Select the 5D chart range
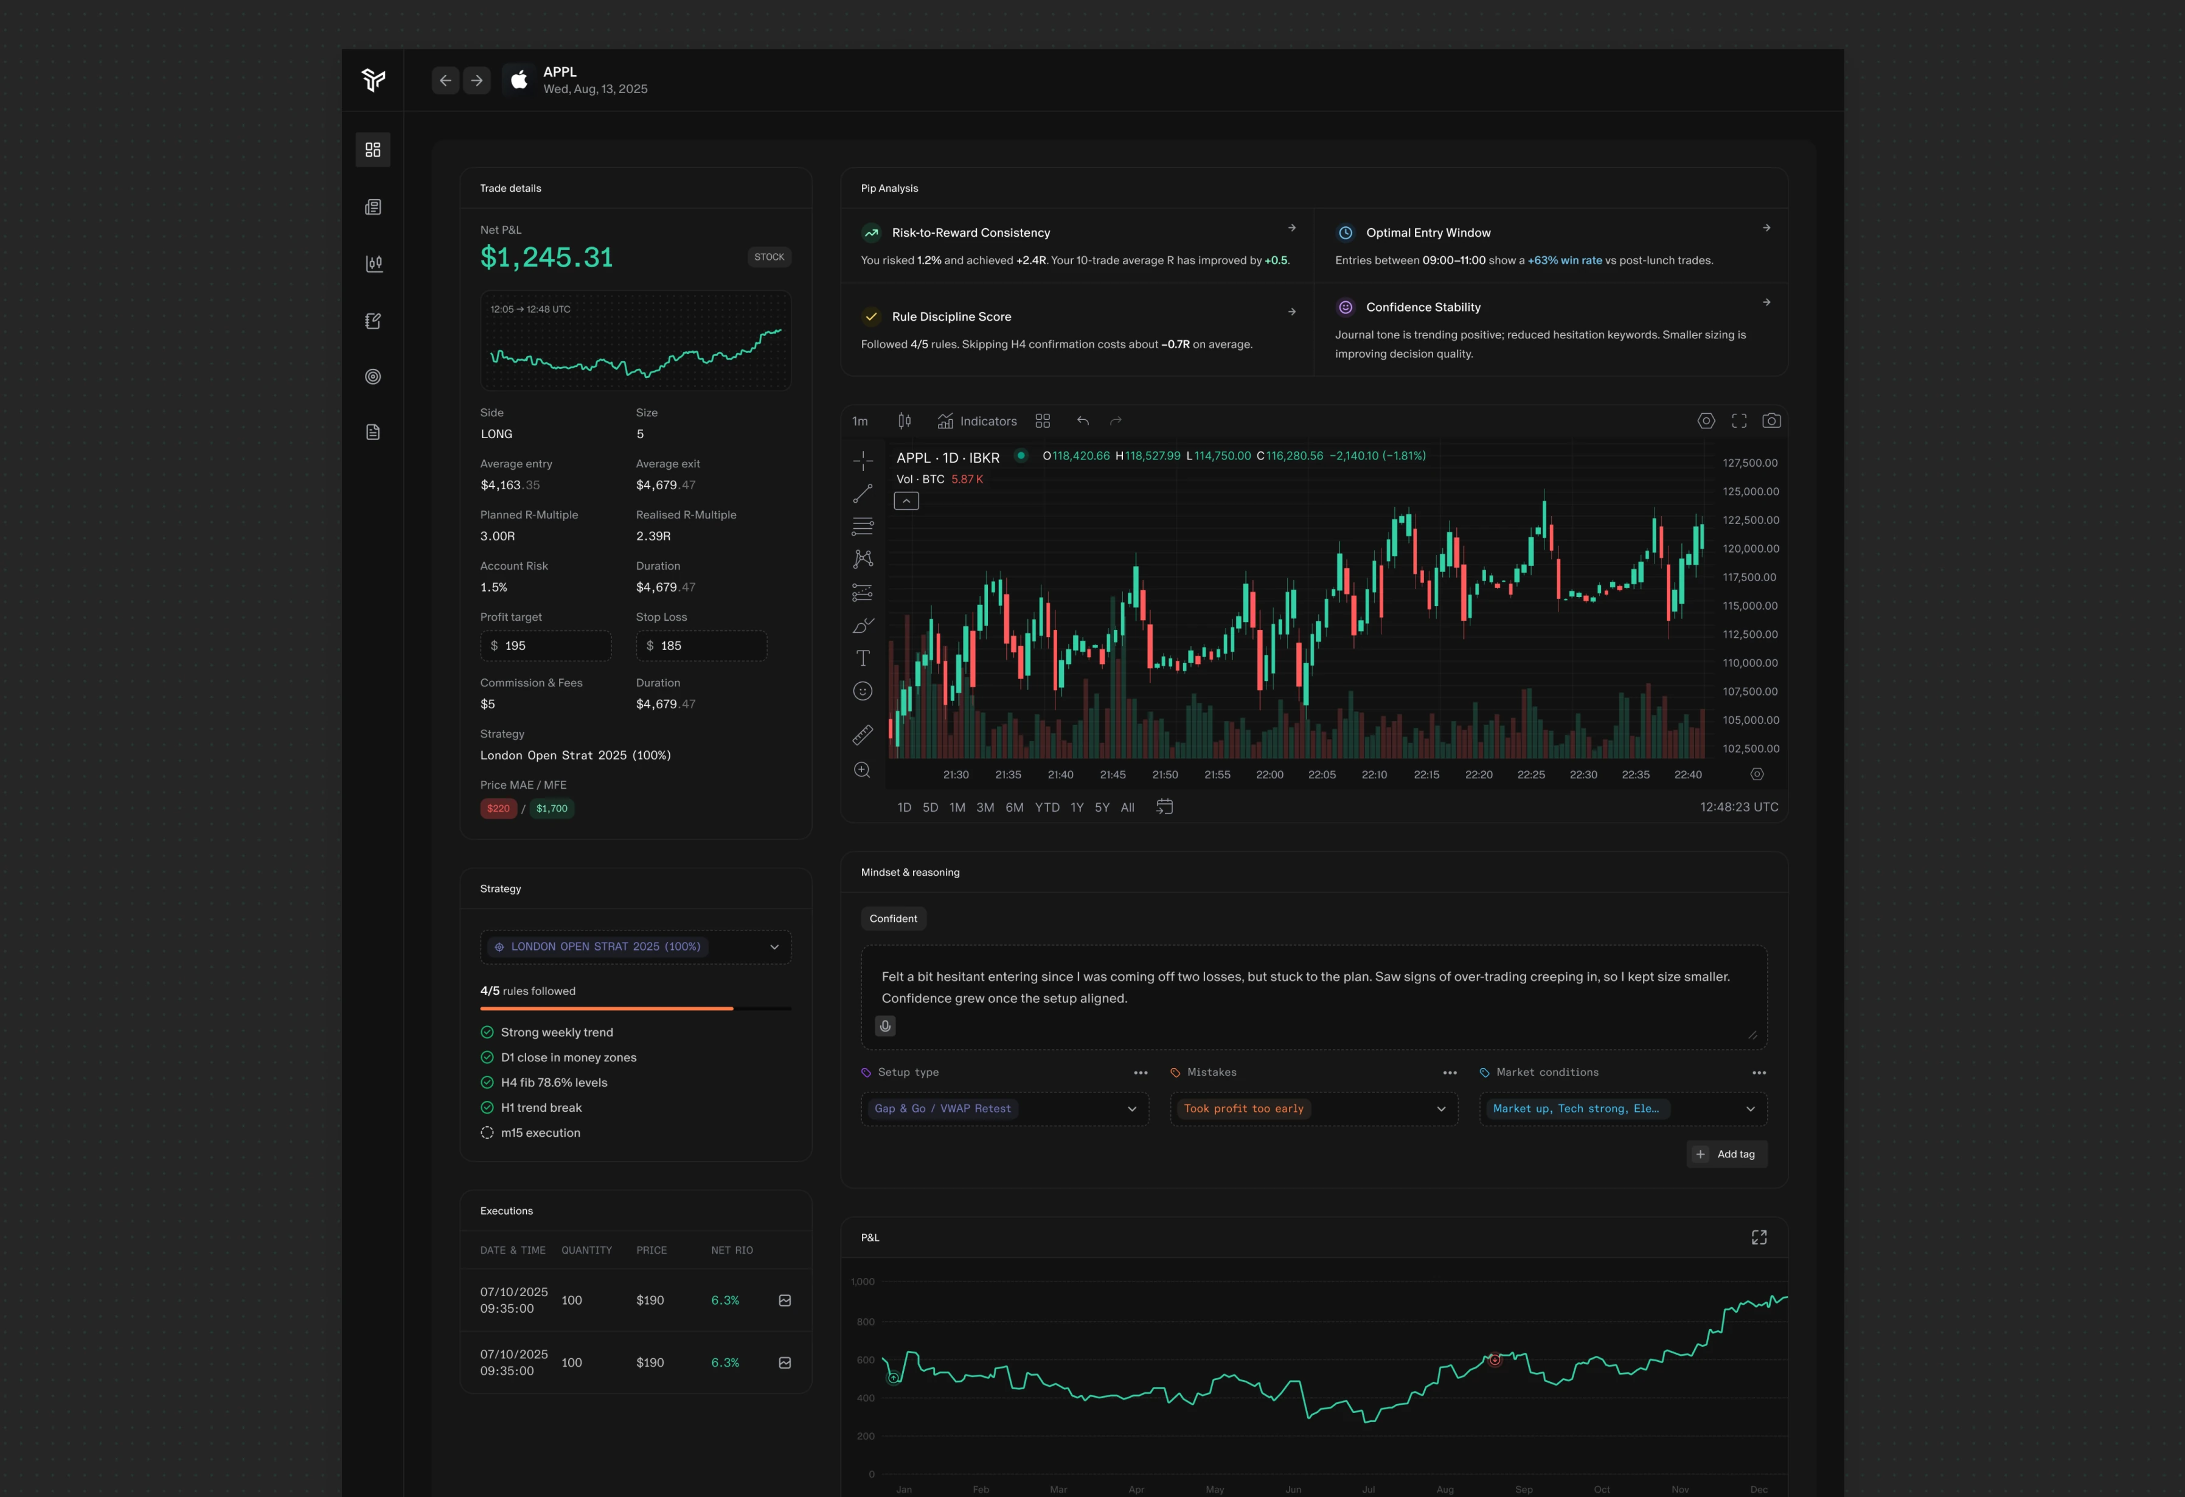 (x=931, y=808)
